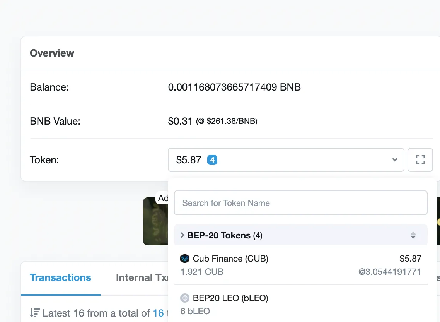The height and width of the screenshot is (322, 440).
Task: Click the blue token count badge 4
Action: tap(212, 160)
